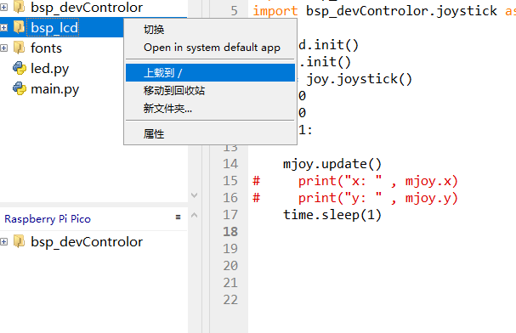516x333 pixels.
Task: Select 上载到 / to upload to device
Action: coord(210,73)
